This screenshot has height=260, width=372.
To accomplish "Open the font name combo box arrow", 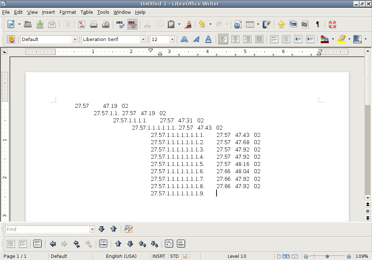I will [x=144, y=39].
